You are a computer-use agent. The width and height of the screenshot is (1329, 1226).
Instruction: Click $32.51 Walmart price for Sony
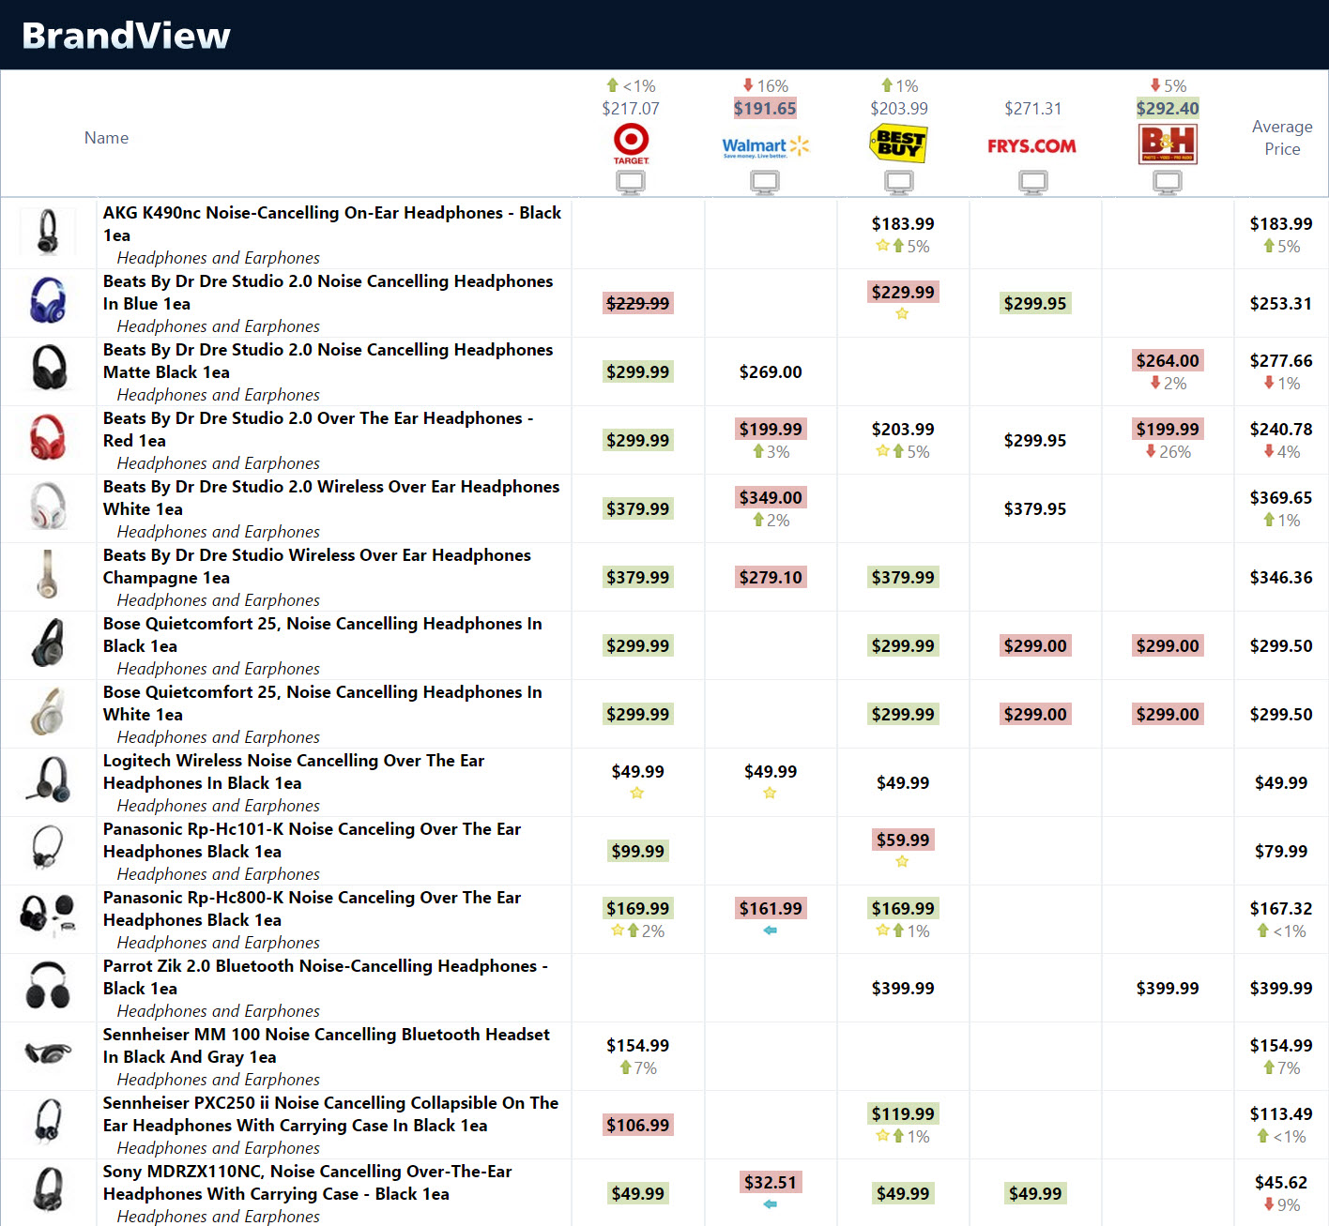771,1183
